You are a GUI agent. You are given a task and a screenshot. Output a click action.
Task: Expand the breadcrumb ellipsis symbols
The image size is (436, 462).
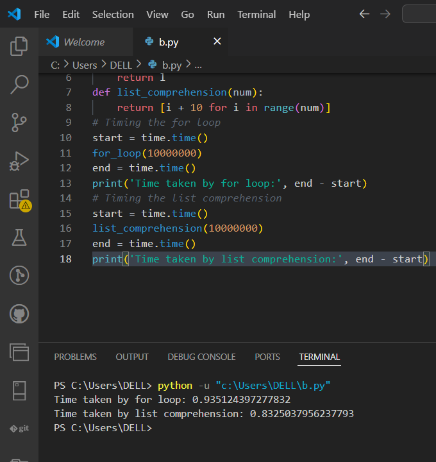coord(198,65)
